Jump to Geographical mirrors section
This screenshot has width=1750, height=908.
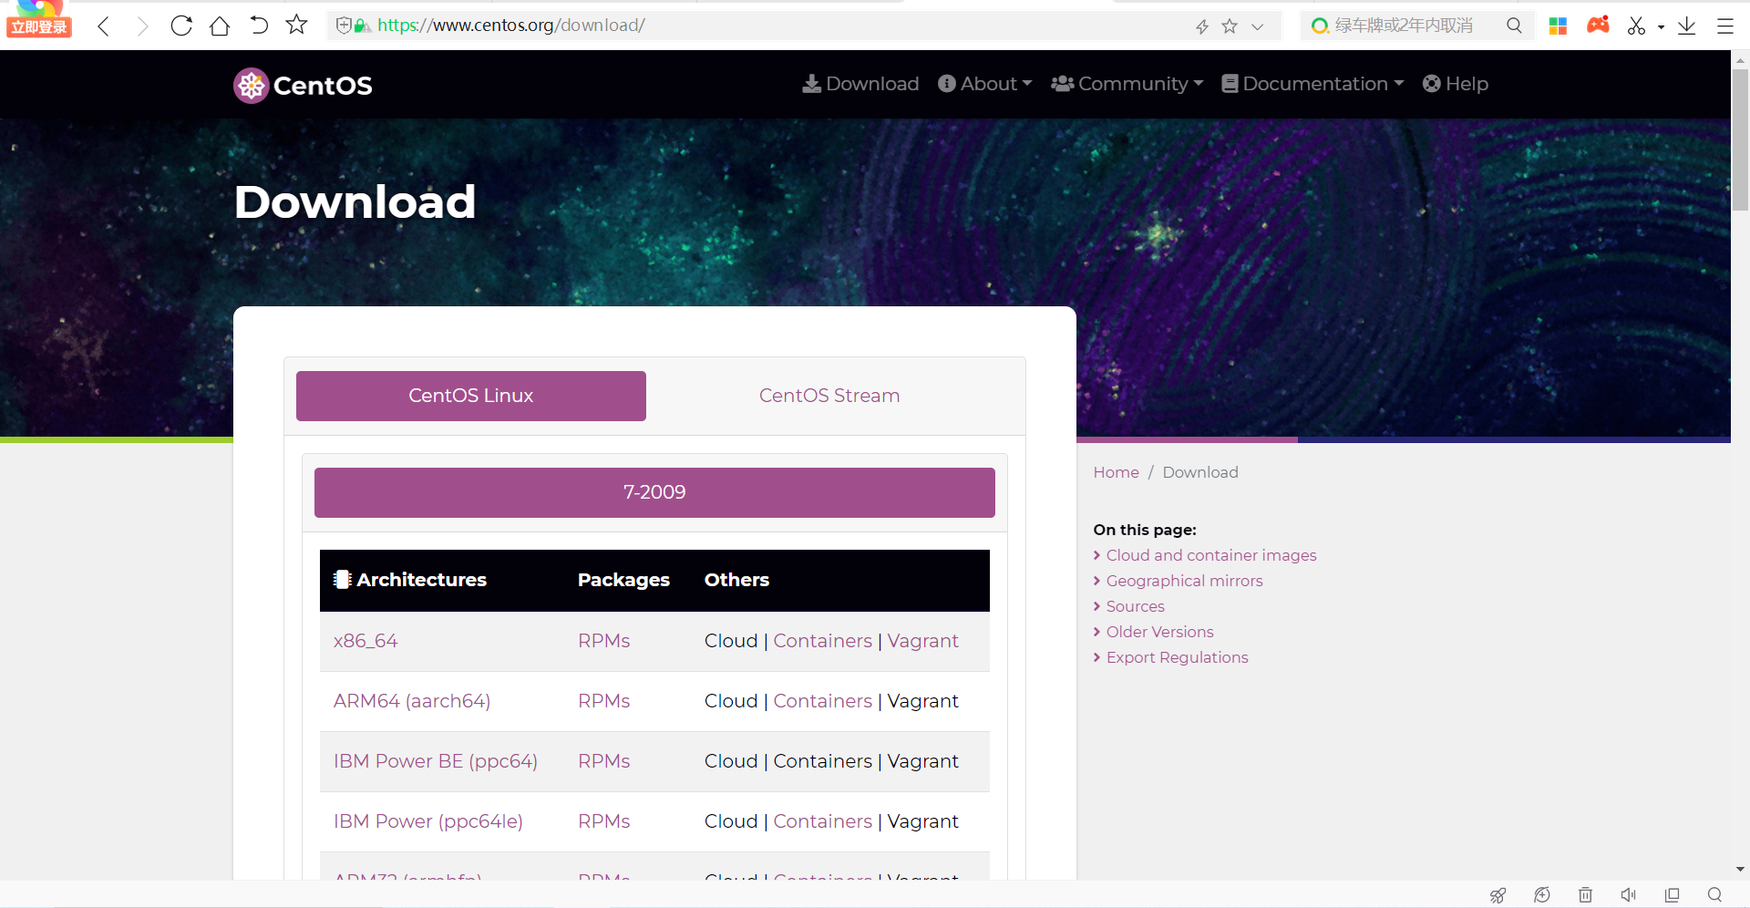pyautogui.click(x=1185, y=581)
